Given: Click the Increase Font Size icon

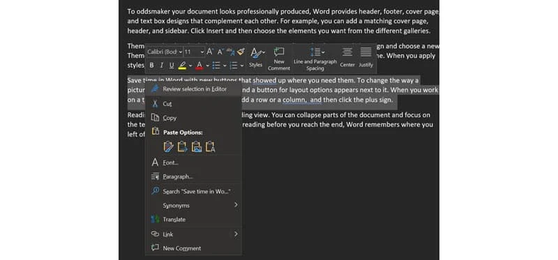Looking at the screenshot, I should coord(210,52).
